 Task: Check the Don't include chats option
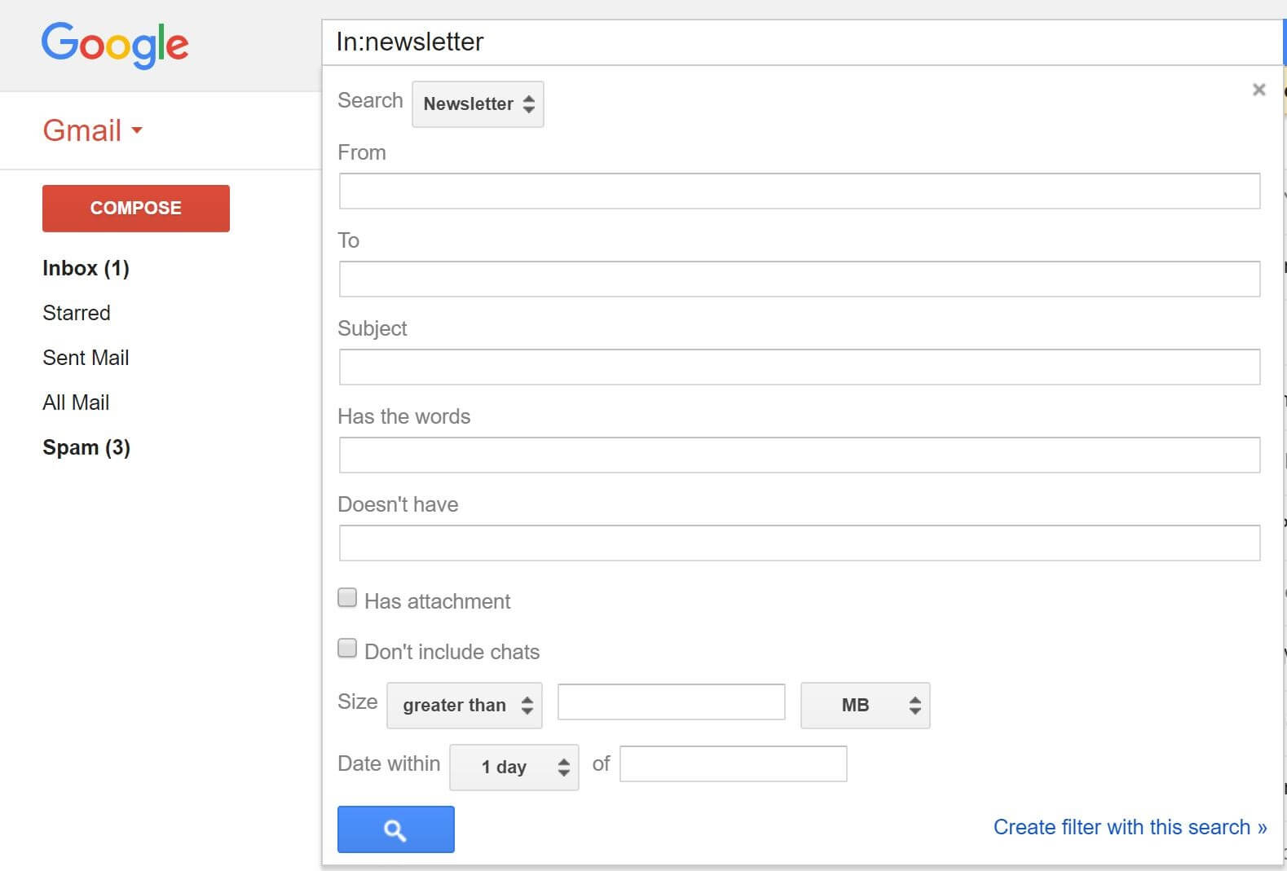pos(347,649)
